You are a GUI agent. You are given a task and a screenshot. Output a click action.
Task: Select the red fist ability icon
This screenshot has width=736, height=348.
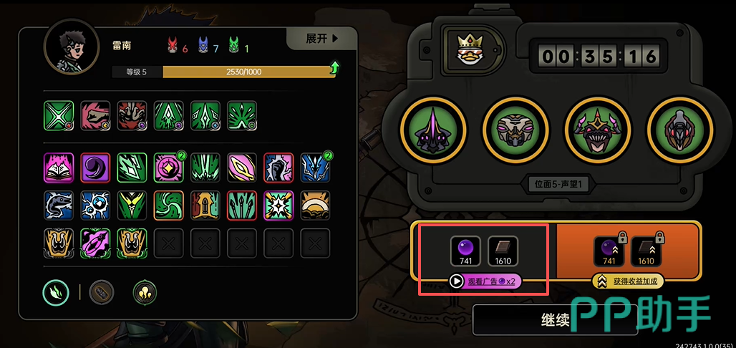point(95,115)
